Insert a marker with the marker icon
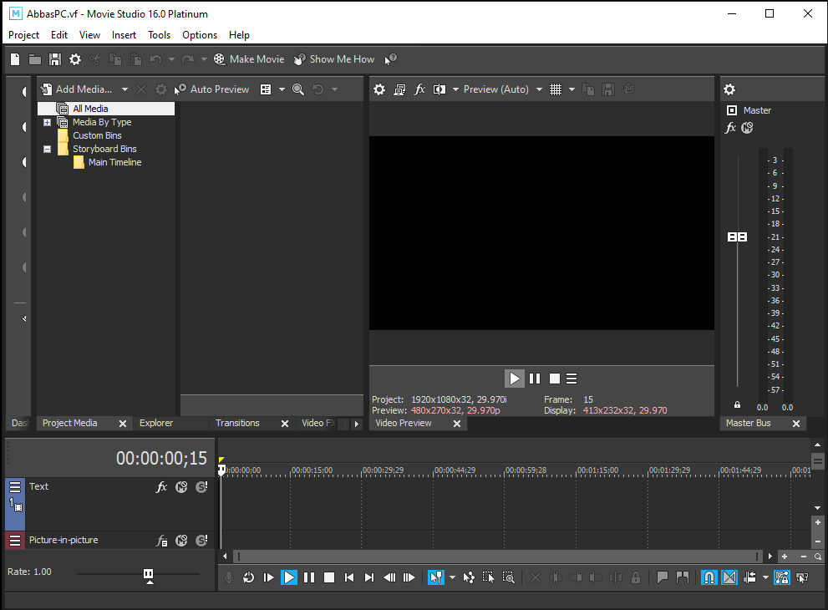Screen dimensions: 828x610 (x=663, y=577)
